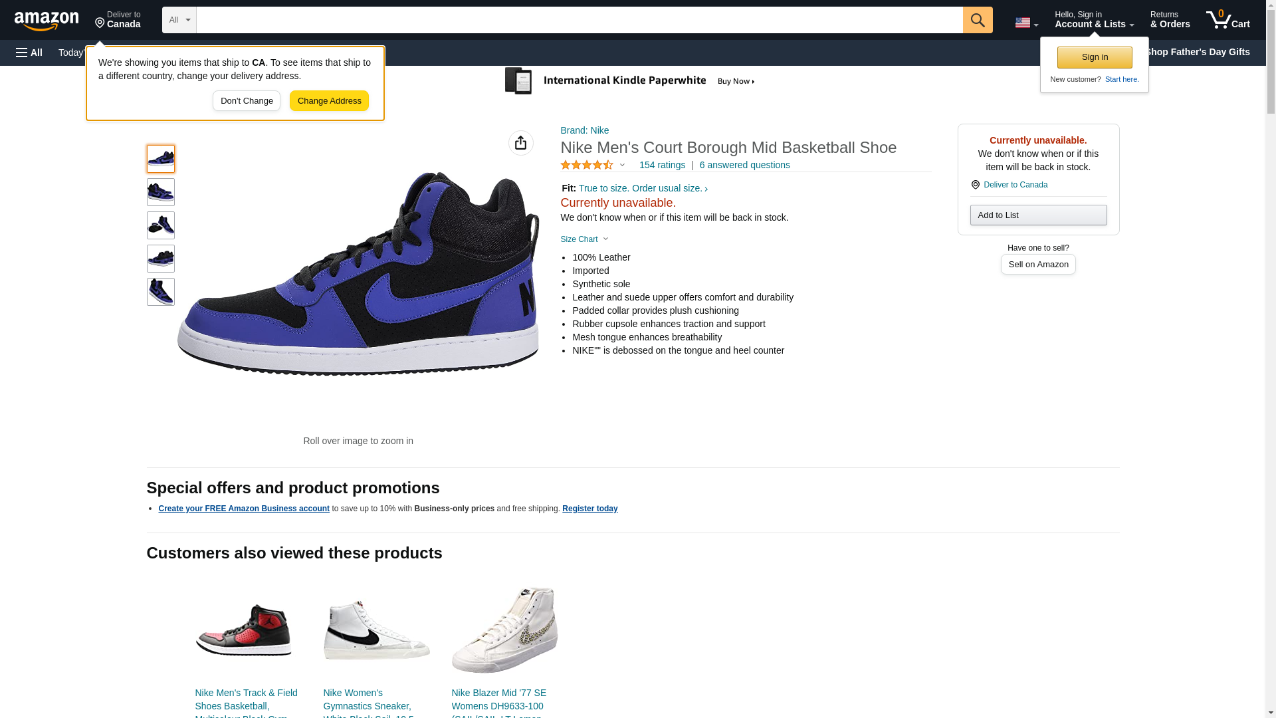Open the search category All dropdown
1276x718 pixels.
pos(179,20)
